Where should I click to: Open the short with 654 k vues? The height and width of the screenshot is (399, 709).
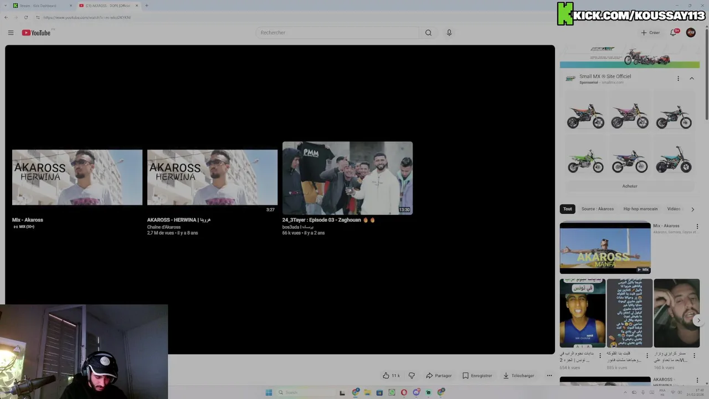coord(582,313)
